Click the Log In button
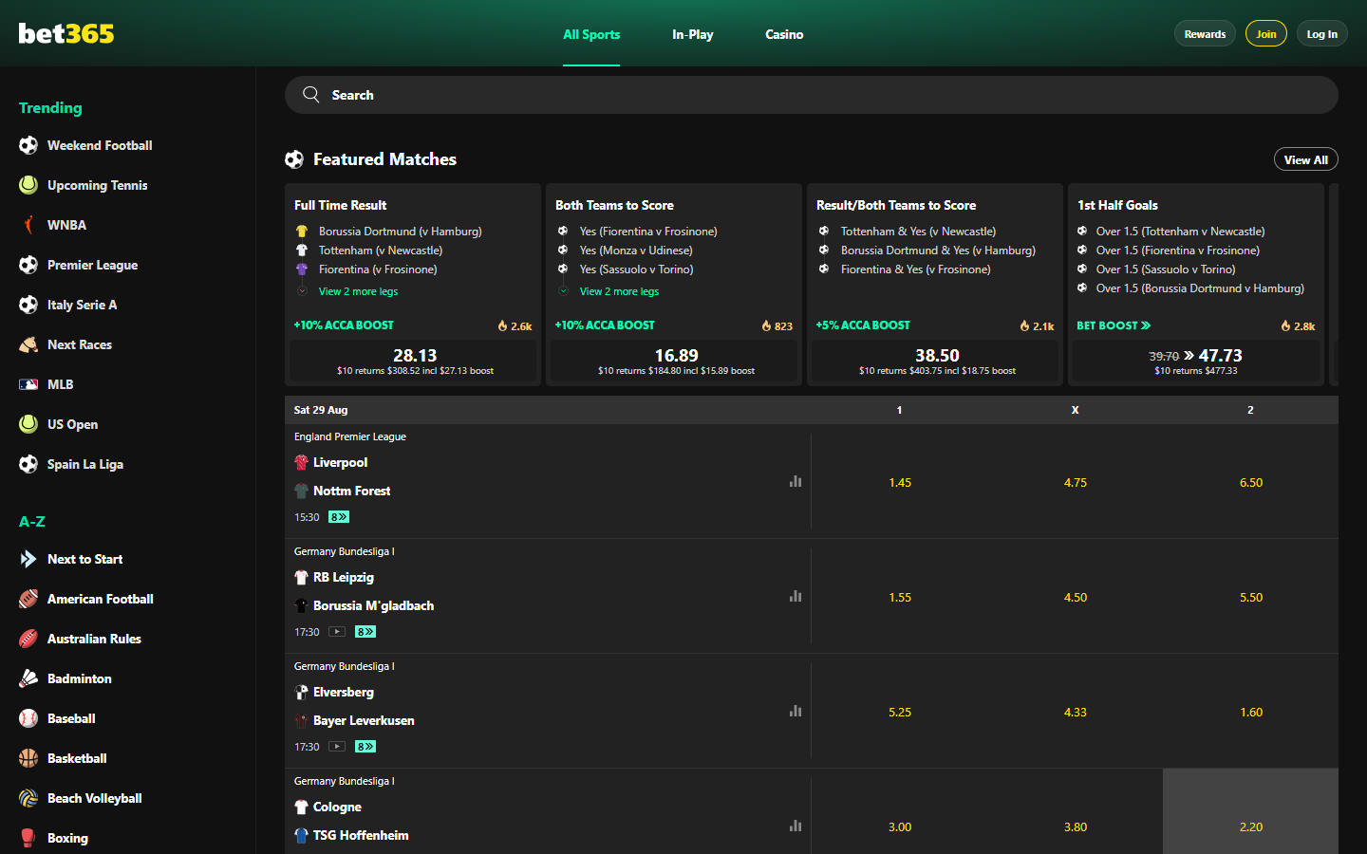 [x=1321, y=34]
